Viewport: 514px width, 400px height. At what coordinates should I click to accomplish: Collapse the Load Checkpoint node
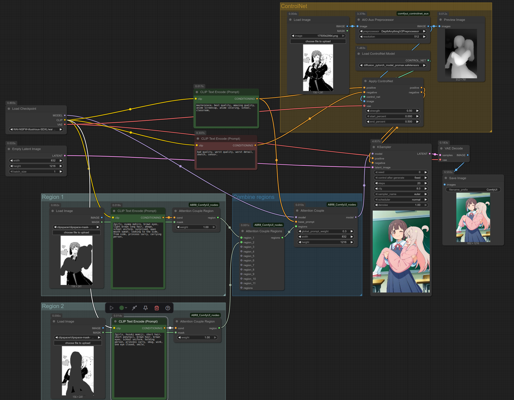(9, 109)
